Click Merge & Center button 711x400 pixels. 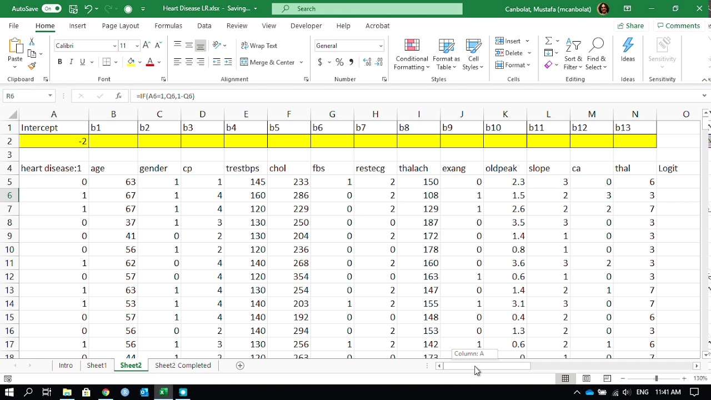pos(269,62)
